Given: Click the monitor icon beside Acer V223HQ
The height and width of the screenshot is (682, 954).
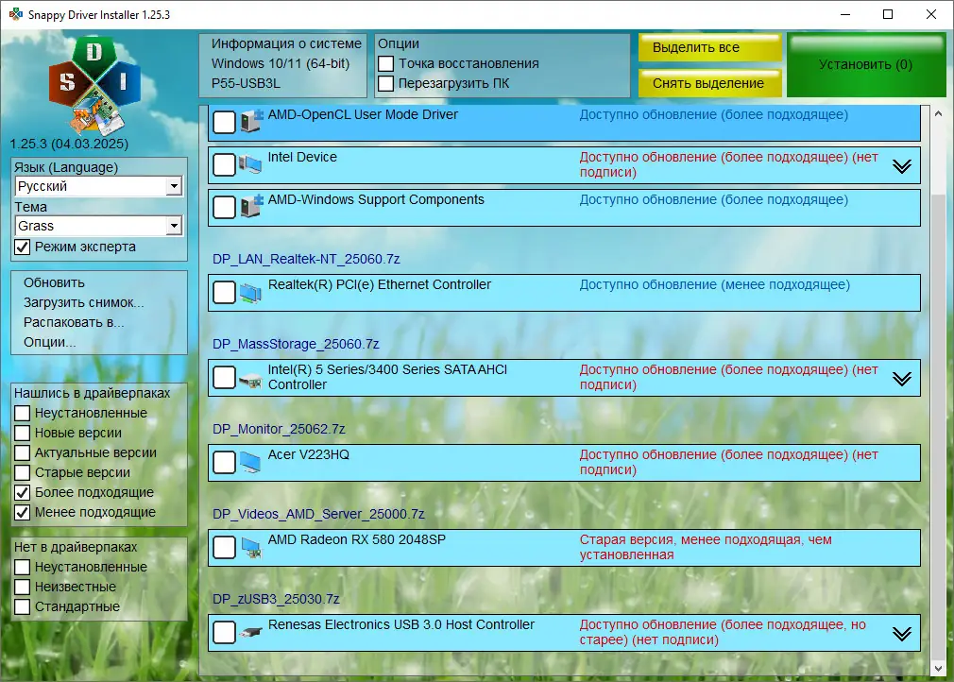Looking at the screenshot, I should 249,462.
